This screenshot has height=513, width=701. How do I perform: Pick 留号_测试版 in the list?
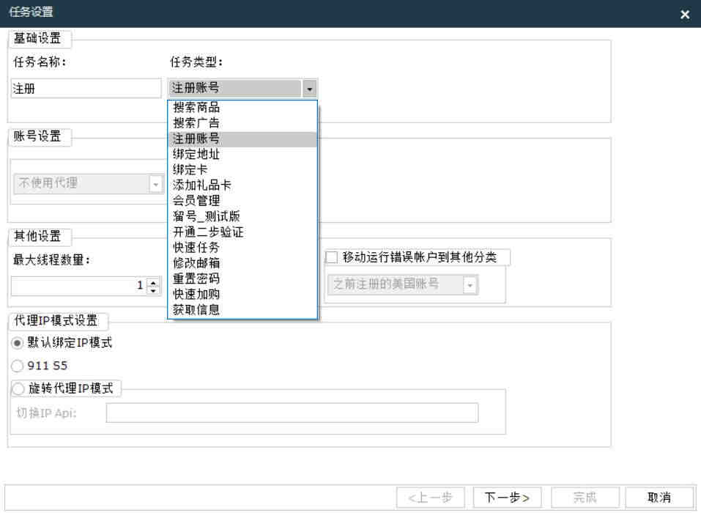coord(242,217)
